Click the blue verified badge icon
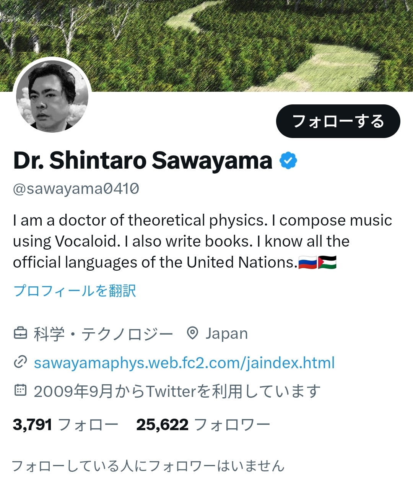 pyautogui.click(x=288, y=160)
